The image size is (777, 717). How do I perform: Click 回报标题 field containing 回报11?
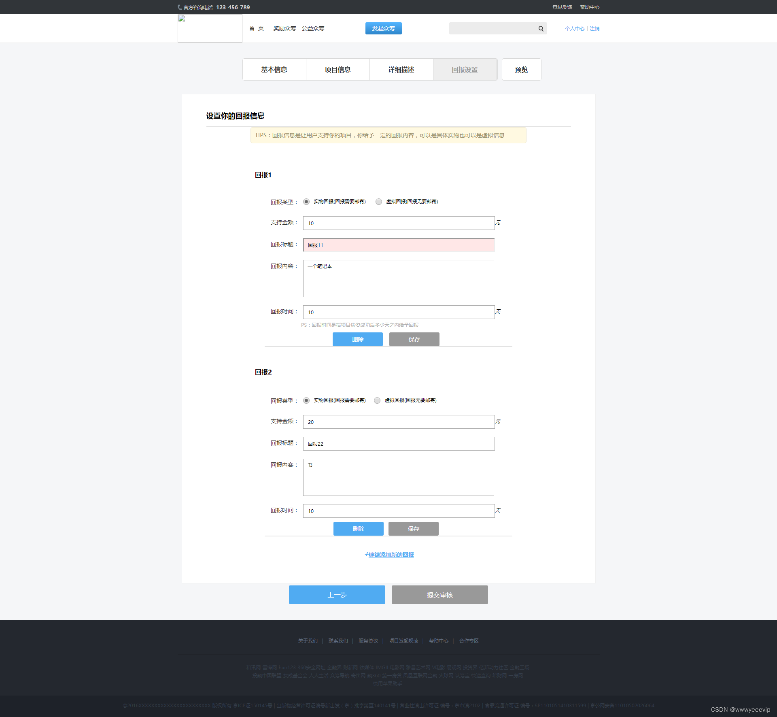399,245
